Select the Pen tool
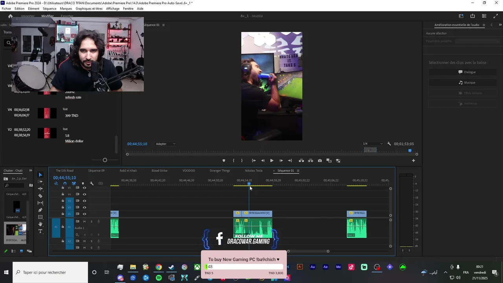Screen dimensions: 503x283 tap(40, 210)
